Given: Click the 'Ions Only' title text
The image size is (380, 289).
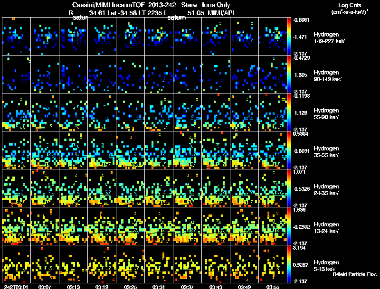Looking at the screenshot, I should point(216,5).
